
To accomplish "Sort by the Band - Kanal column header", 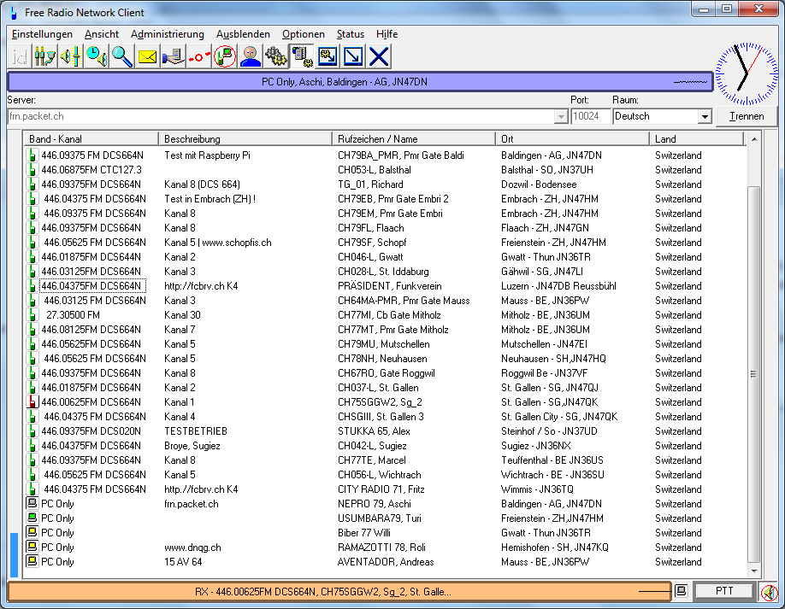I will pos(91,139).
